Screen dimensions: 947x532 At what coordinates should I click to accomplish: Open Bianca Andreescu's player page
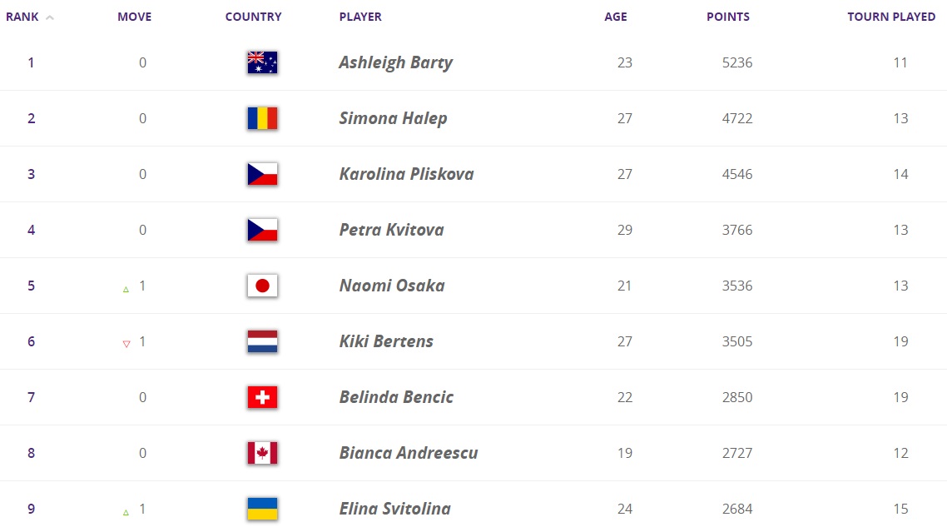(x=408, y=453)
